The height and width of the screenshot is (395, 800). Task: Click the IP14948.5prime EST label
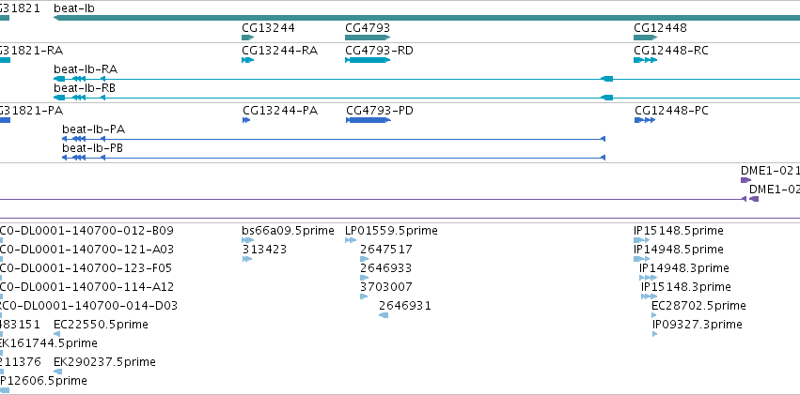(x=679, y=250)
